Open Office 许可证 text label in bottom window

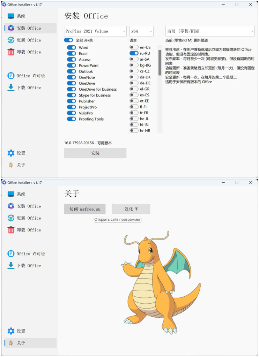(31, 254)
